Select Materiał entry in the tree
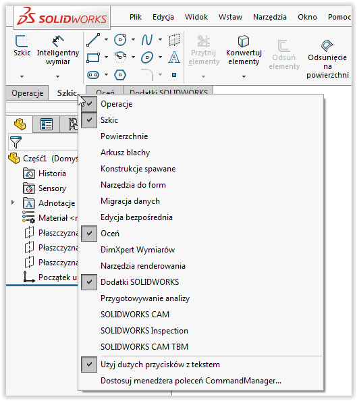The image size is (357, 401). (x=50, y=218)
